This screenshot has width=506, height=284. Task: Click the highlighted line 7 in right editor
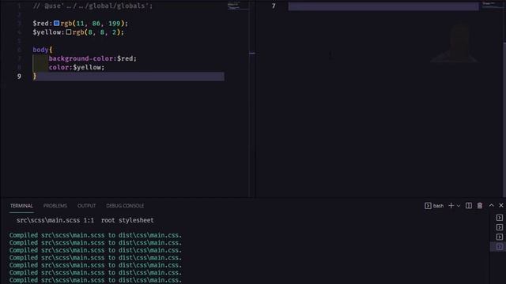(383, 6)
